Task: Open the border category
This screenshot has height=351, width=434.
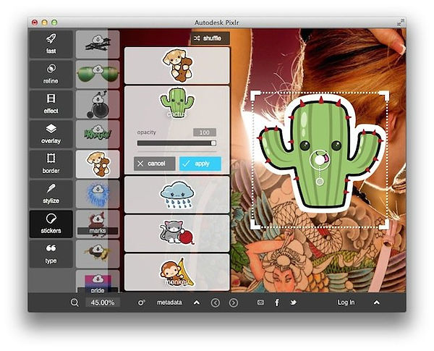Action: tap(51, 164)
